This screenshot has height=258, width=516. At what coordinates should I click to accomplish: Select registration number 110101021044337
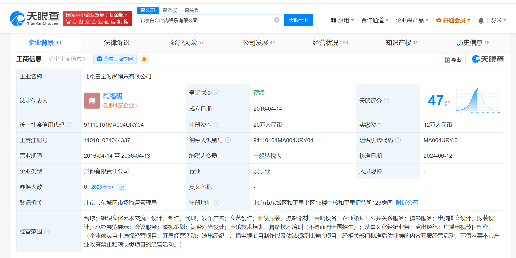coord(107,140)
